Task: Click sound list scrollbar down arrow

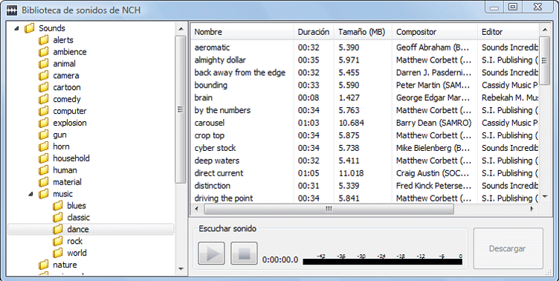Action: (x=544, y=196)
